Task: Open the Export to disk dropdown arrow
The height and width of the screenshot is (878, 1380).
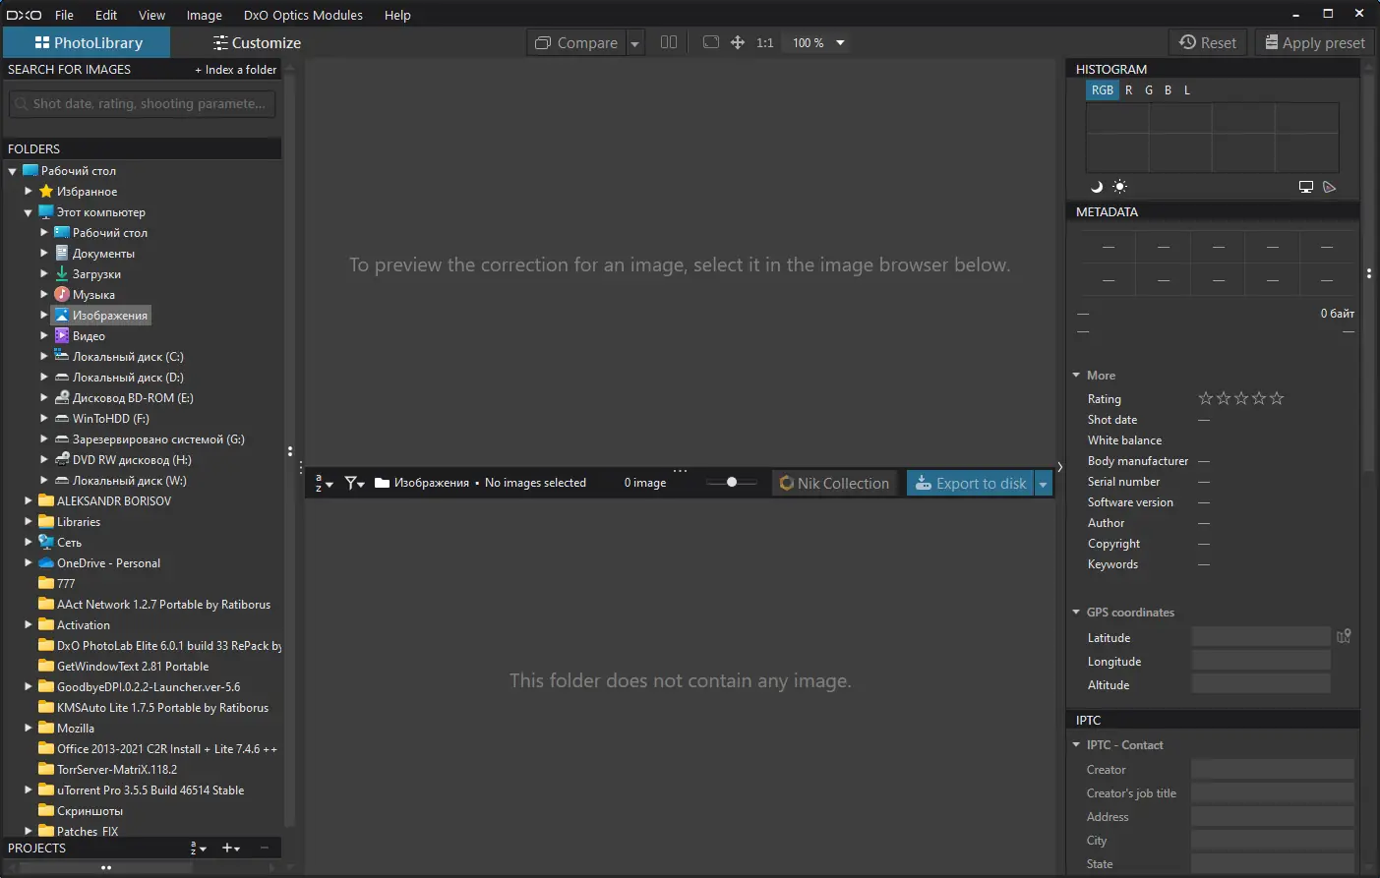Action: (1044, 484)
